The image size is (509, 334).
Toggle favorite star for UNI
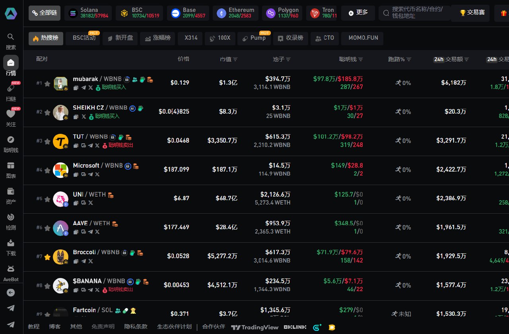click(47, 199)
